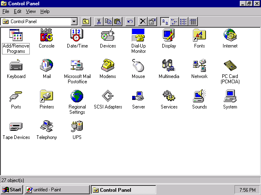Select Microsoft Mail Postoffice icon
This screenshot has width=261, height=195.
77,65
